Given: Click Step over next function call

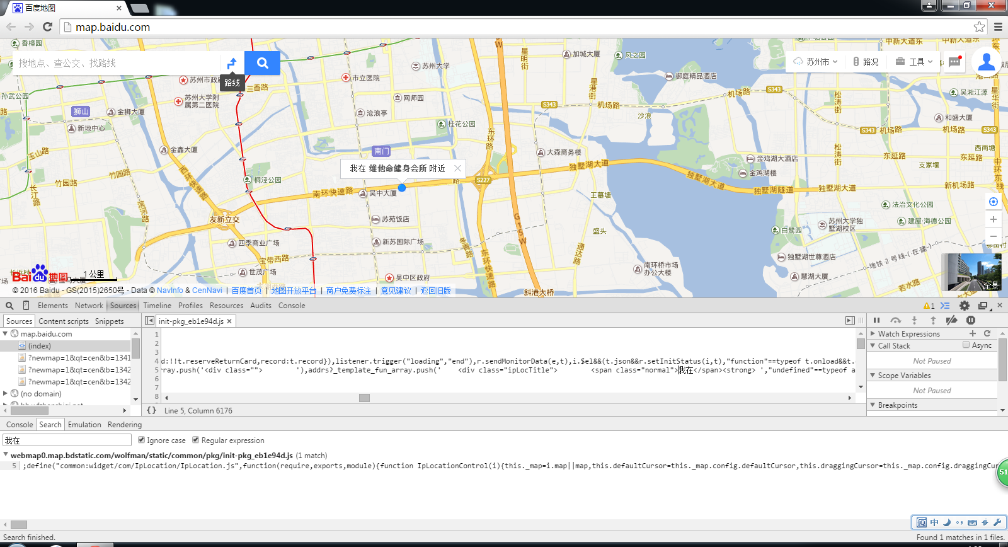Looking at the screenshot, I should coord(896,321).
